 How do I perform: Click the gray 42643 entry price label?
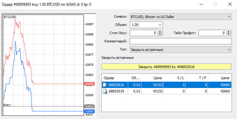tap(89, 106)
